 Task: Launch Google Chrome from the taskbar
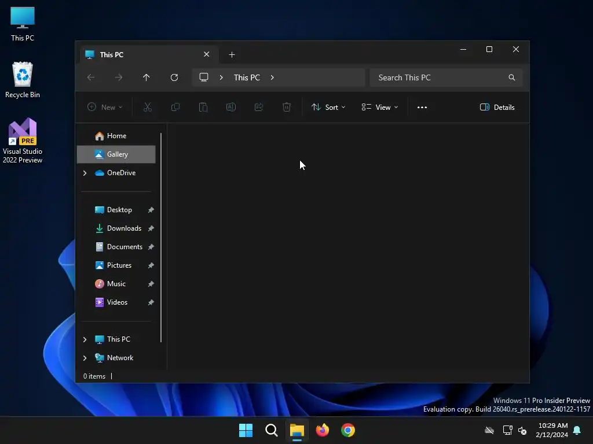[x=348, y=430]
